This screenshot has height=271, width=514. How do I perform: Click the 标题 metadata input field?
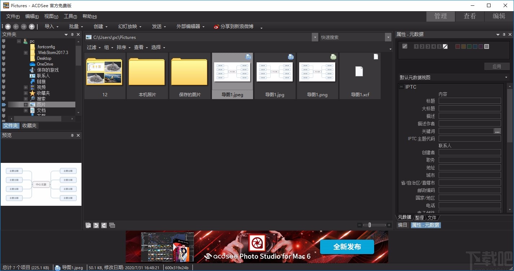point(470,101)
